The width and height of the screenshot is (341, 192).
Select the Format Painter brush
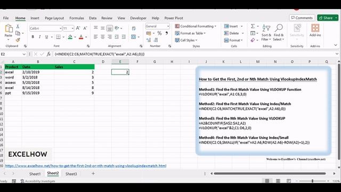[18, 40]
